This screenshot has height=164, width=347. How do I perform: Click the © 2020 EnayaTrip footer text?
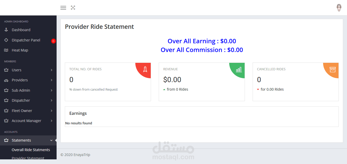[75, 155]
